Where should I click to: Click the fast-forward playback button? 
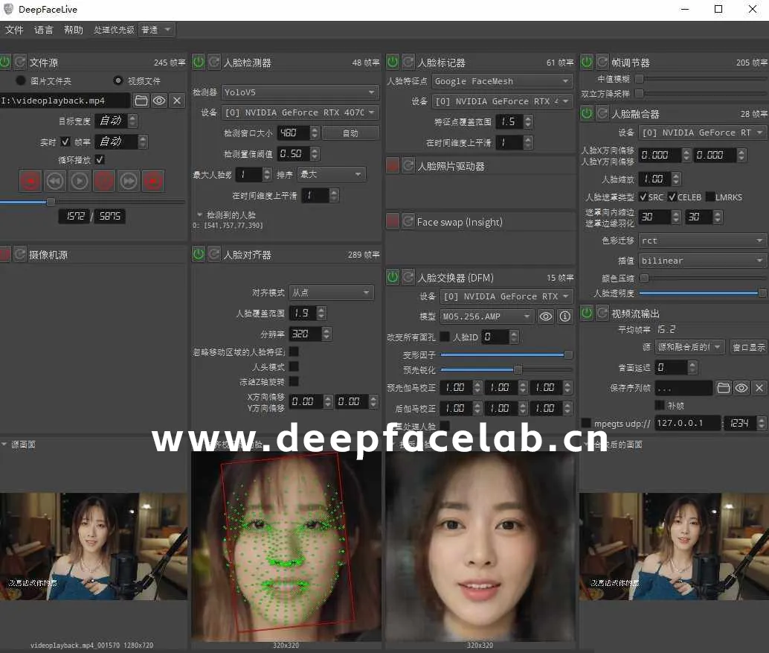click(x=129, y=181)
